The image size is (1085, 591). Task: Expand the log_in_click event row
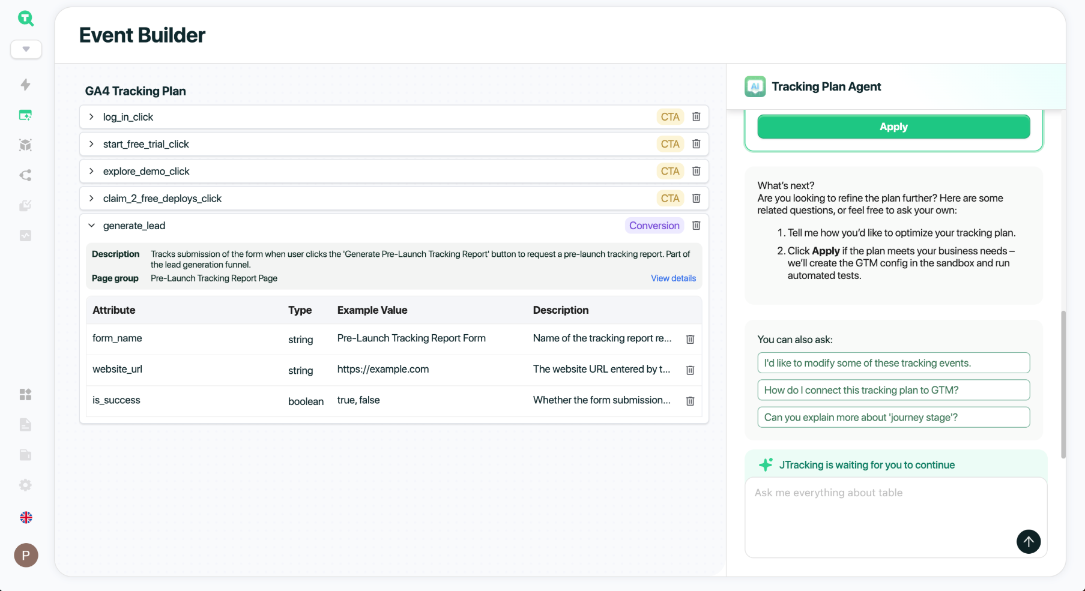(91, 117)
